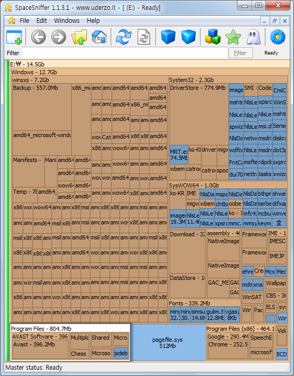Click the blue flower icon
This screenshot has width=294, height=376.
point(278,37)
